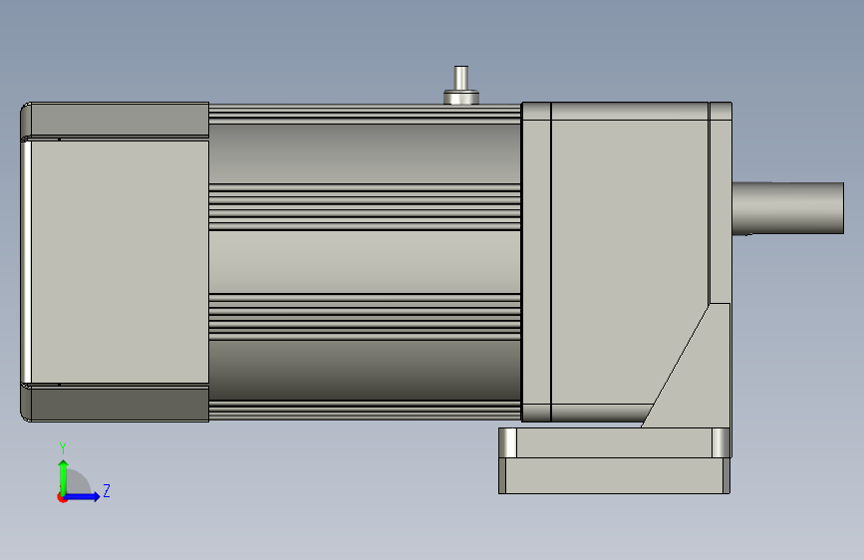Click the 'Y' label on the triad
The height and width of the screenshot is (560, 864).
(63, 448)
